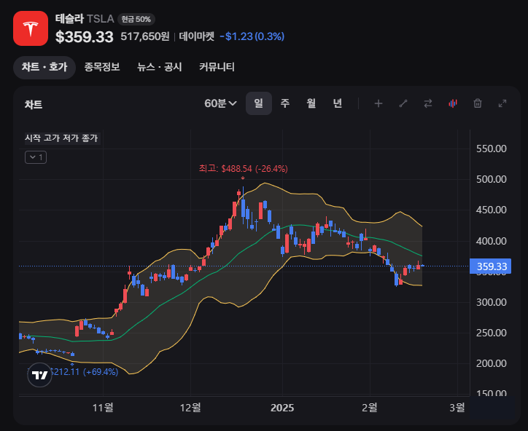Viewport: 528px width, 431px height.
Task: Click the compare swap arrows icon
Action: pos(427,103)
